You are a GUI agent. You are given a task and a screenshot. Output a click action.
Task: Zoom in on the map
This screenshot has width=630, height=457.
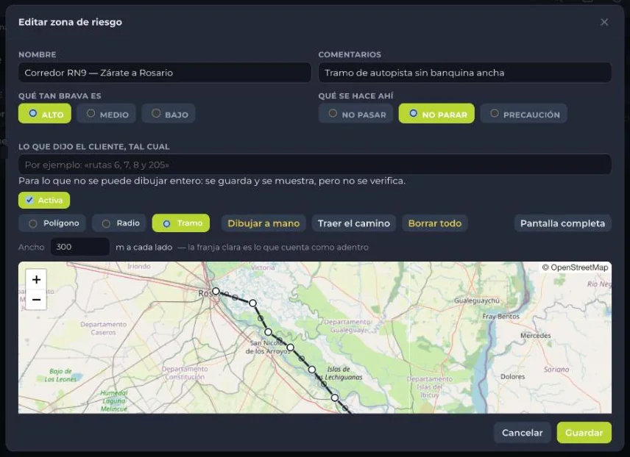[x=36, y=280]
